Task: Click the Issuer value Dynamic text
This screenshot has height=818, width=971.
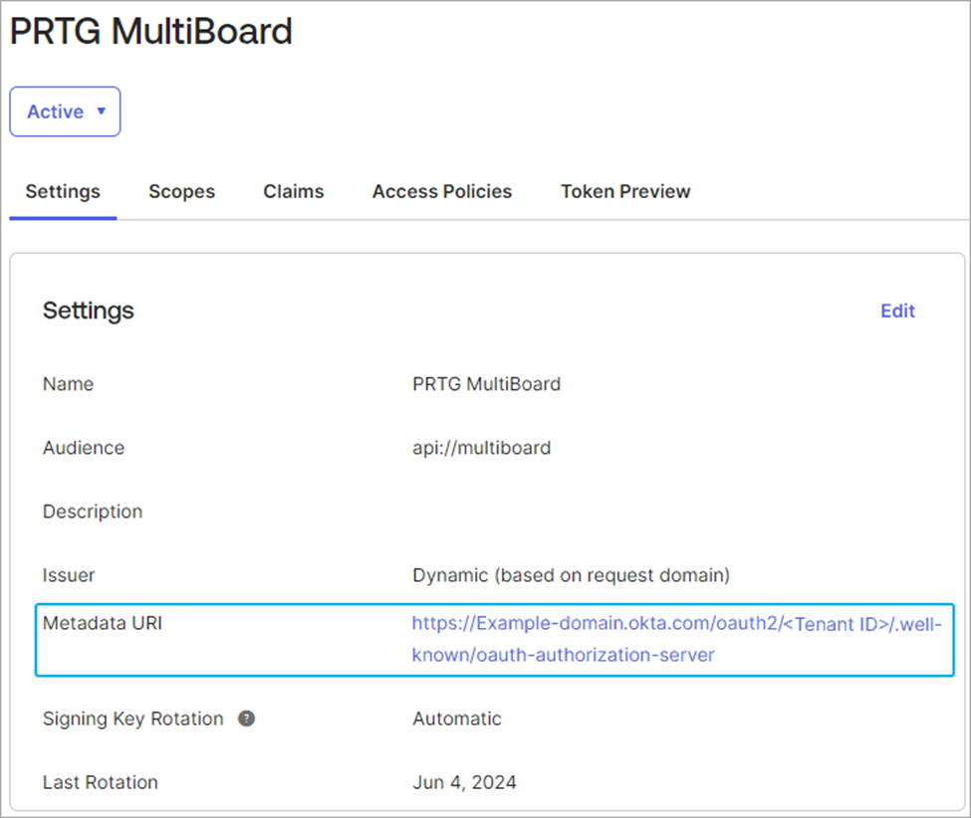Action: (x=571, y=575)
